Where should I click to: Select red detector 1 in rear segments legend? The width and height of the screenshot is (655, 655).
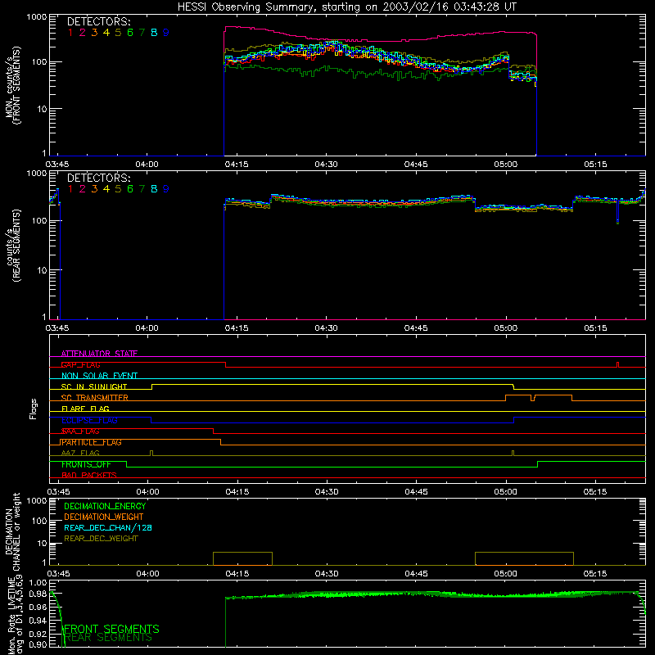70,189
